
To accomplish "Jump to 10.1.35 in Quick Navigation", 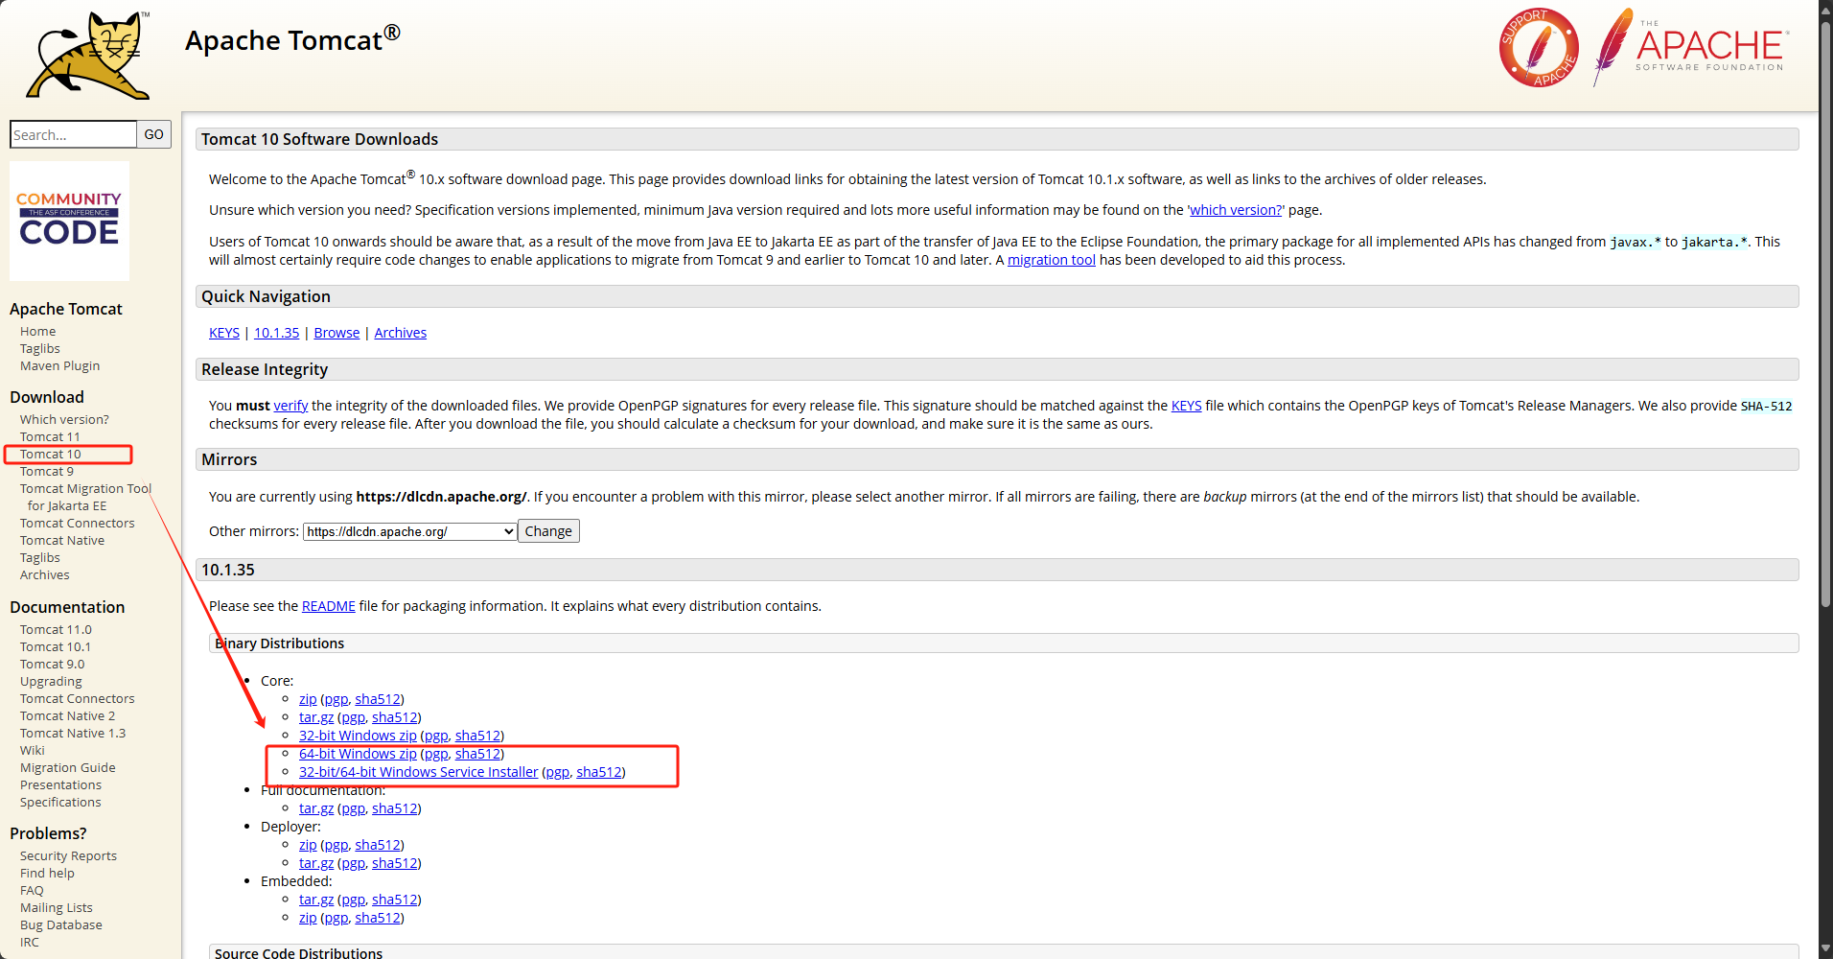I will (276, 333).
